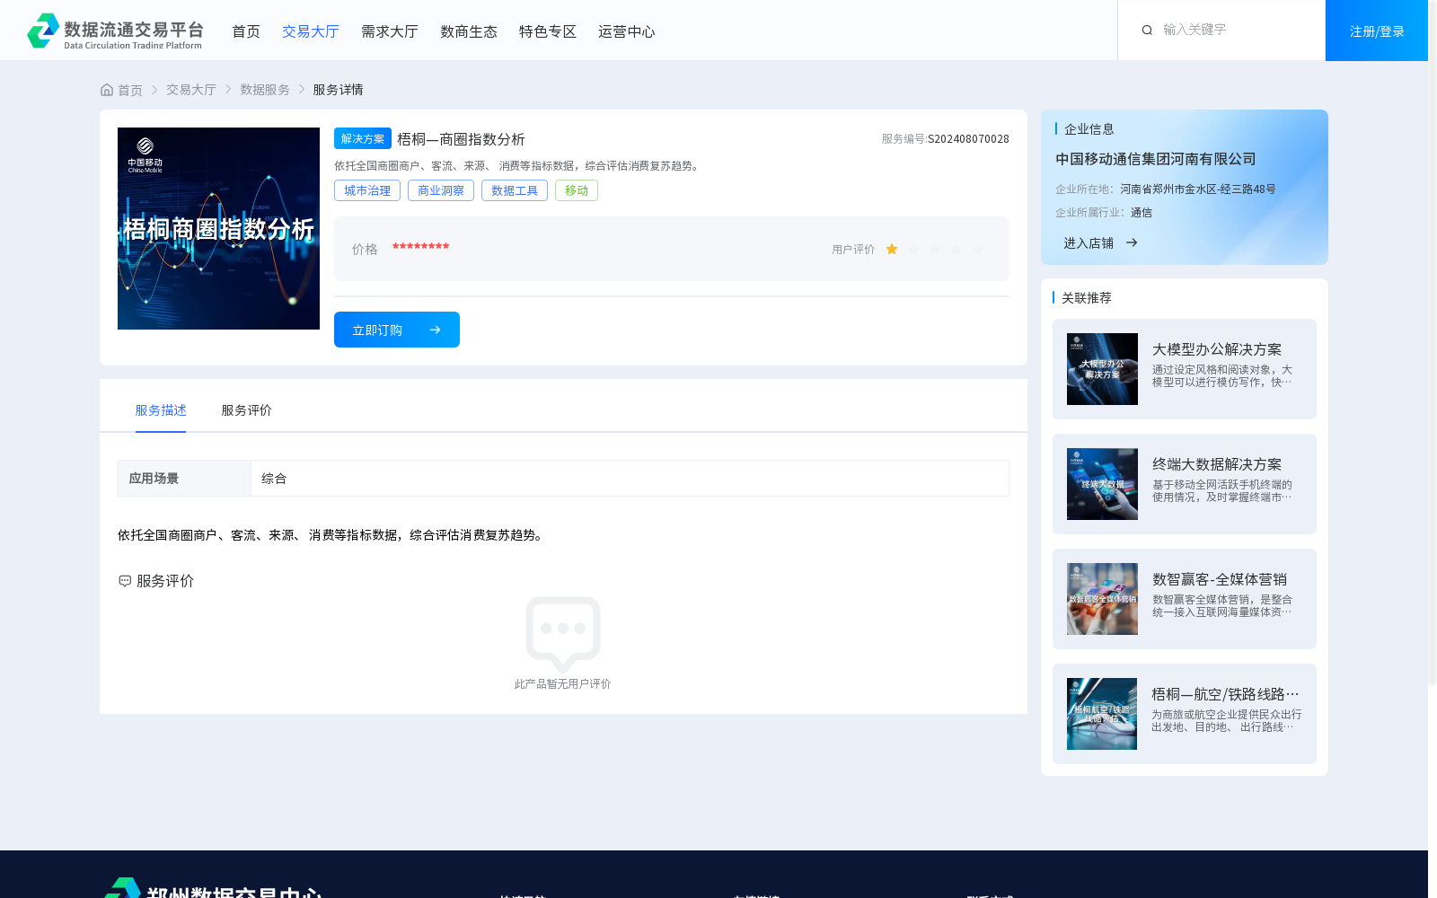The width and height of the screenshot is (1437, 898).
Task: Click the 关联推荐 section heading
Action: (x=1087, y=298)
